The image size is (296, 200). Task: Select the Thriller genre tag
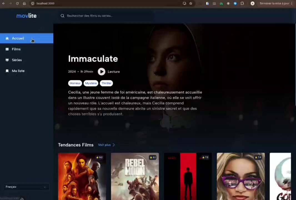tap(106, 83)
